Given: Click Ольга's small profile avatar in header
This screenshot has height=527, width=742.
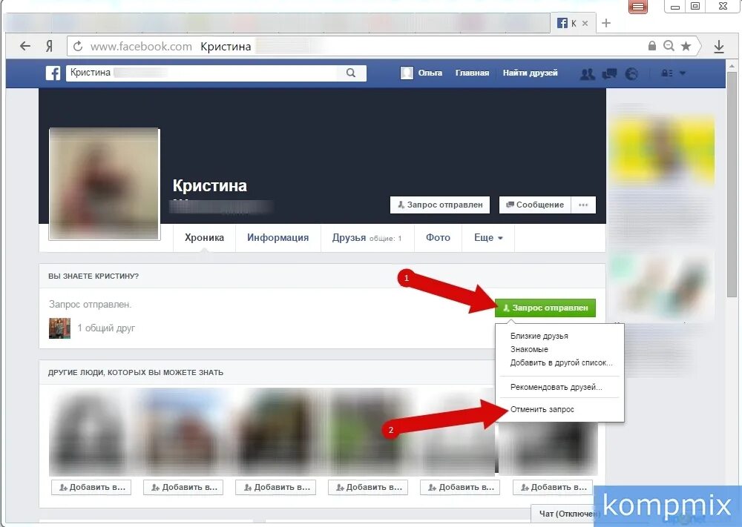Looking at the screenshot, I should (x=407, y=73).
